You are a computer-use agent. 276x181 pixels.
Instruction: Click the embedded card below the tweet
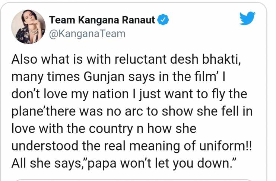tap(134, 180)
